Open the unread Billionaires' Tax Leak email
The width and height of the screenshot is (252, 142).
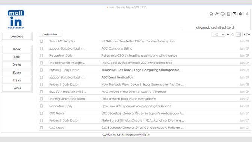pyautogui.click(x=142, y=70)
